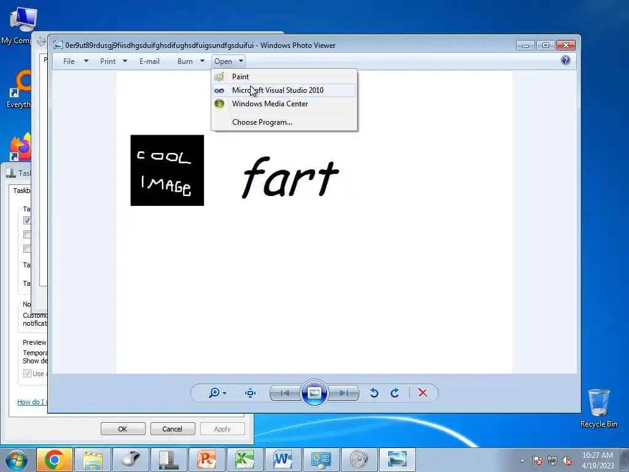Rotate image clockwise

point(395,393)
